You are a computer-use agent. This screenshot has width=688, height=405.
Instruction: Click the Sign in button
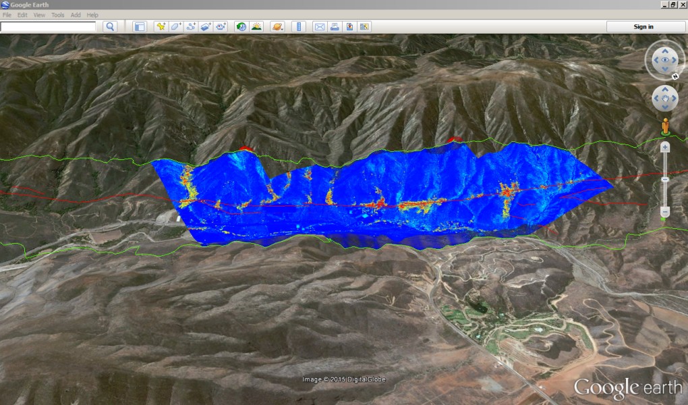(643, 26)
